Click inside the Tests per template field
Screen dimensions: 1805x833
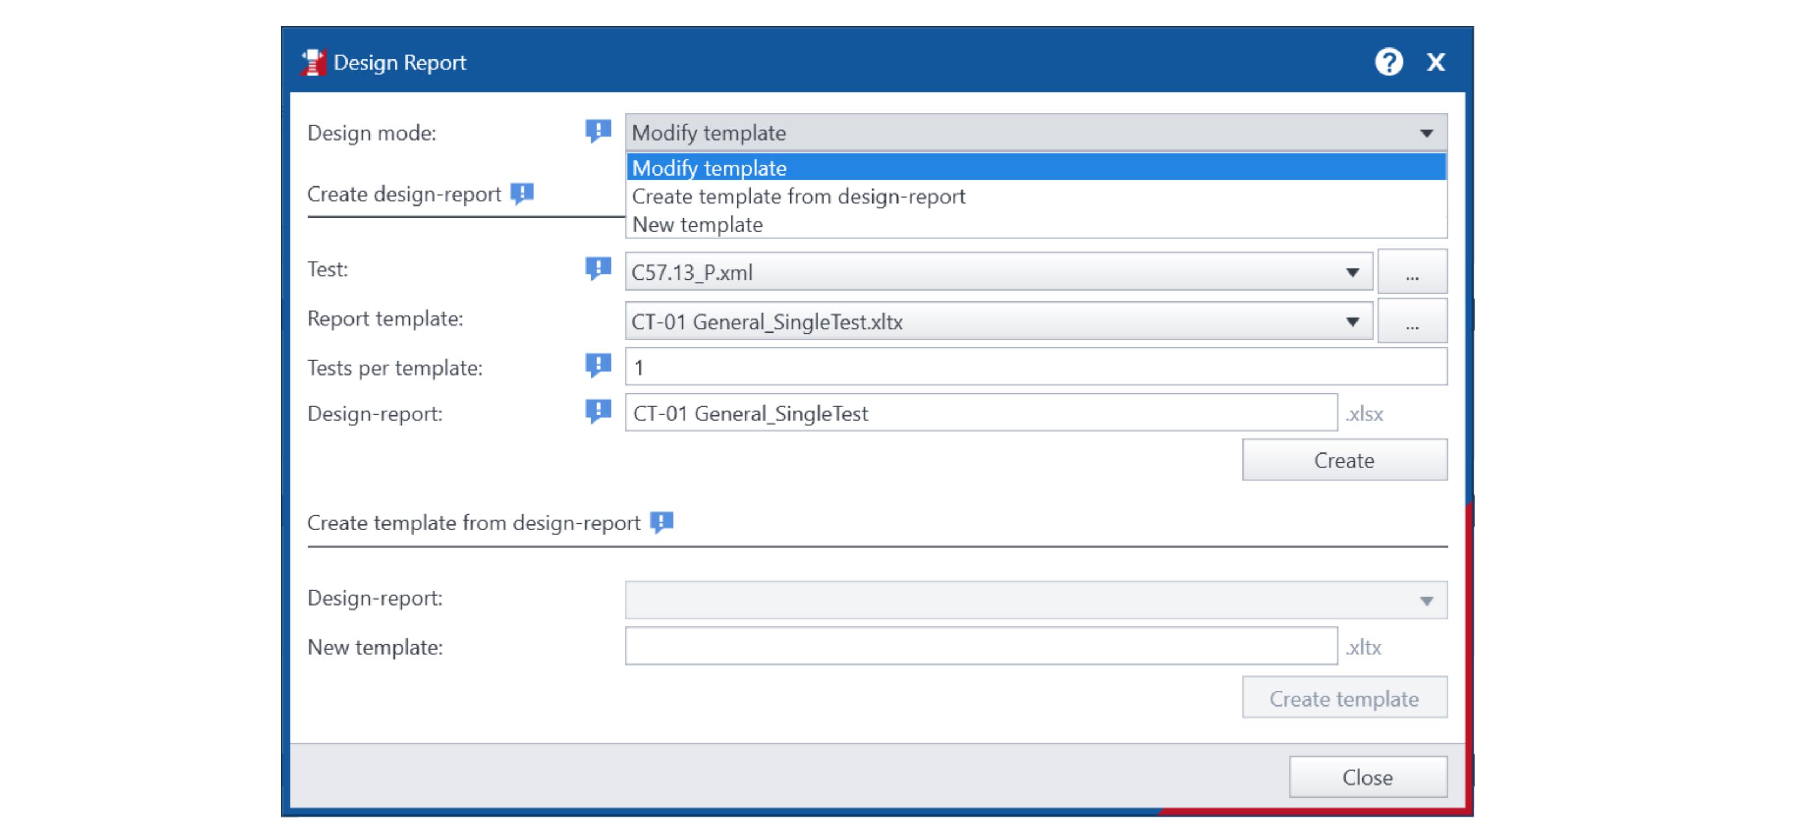981,365
